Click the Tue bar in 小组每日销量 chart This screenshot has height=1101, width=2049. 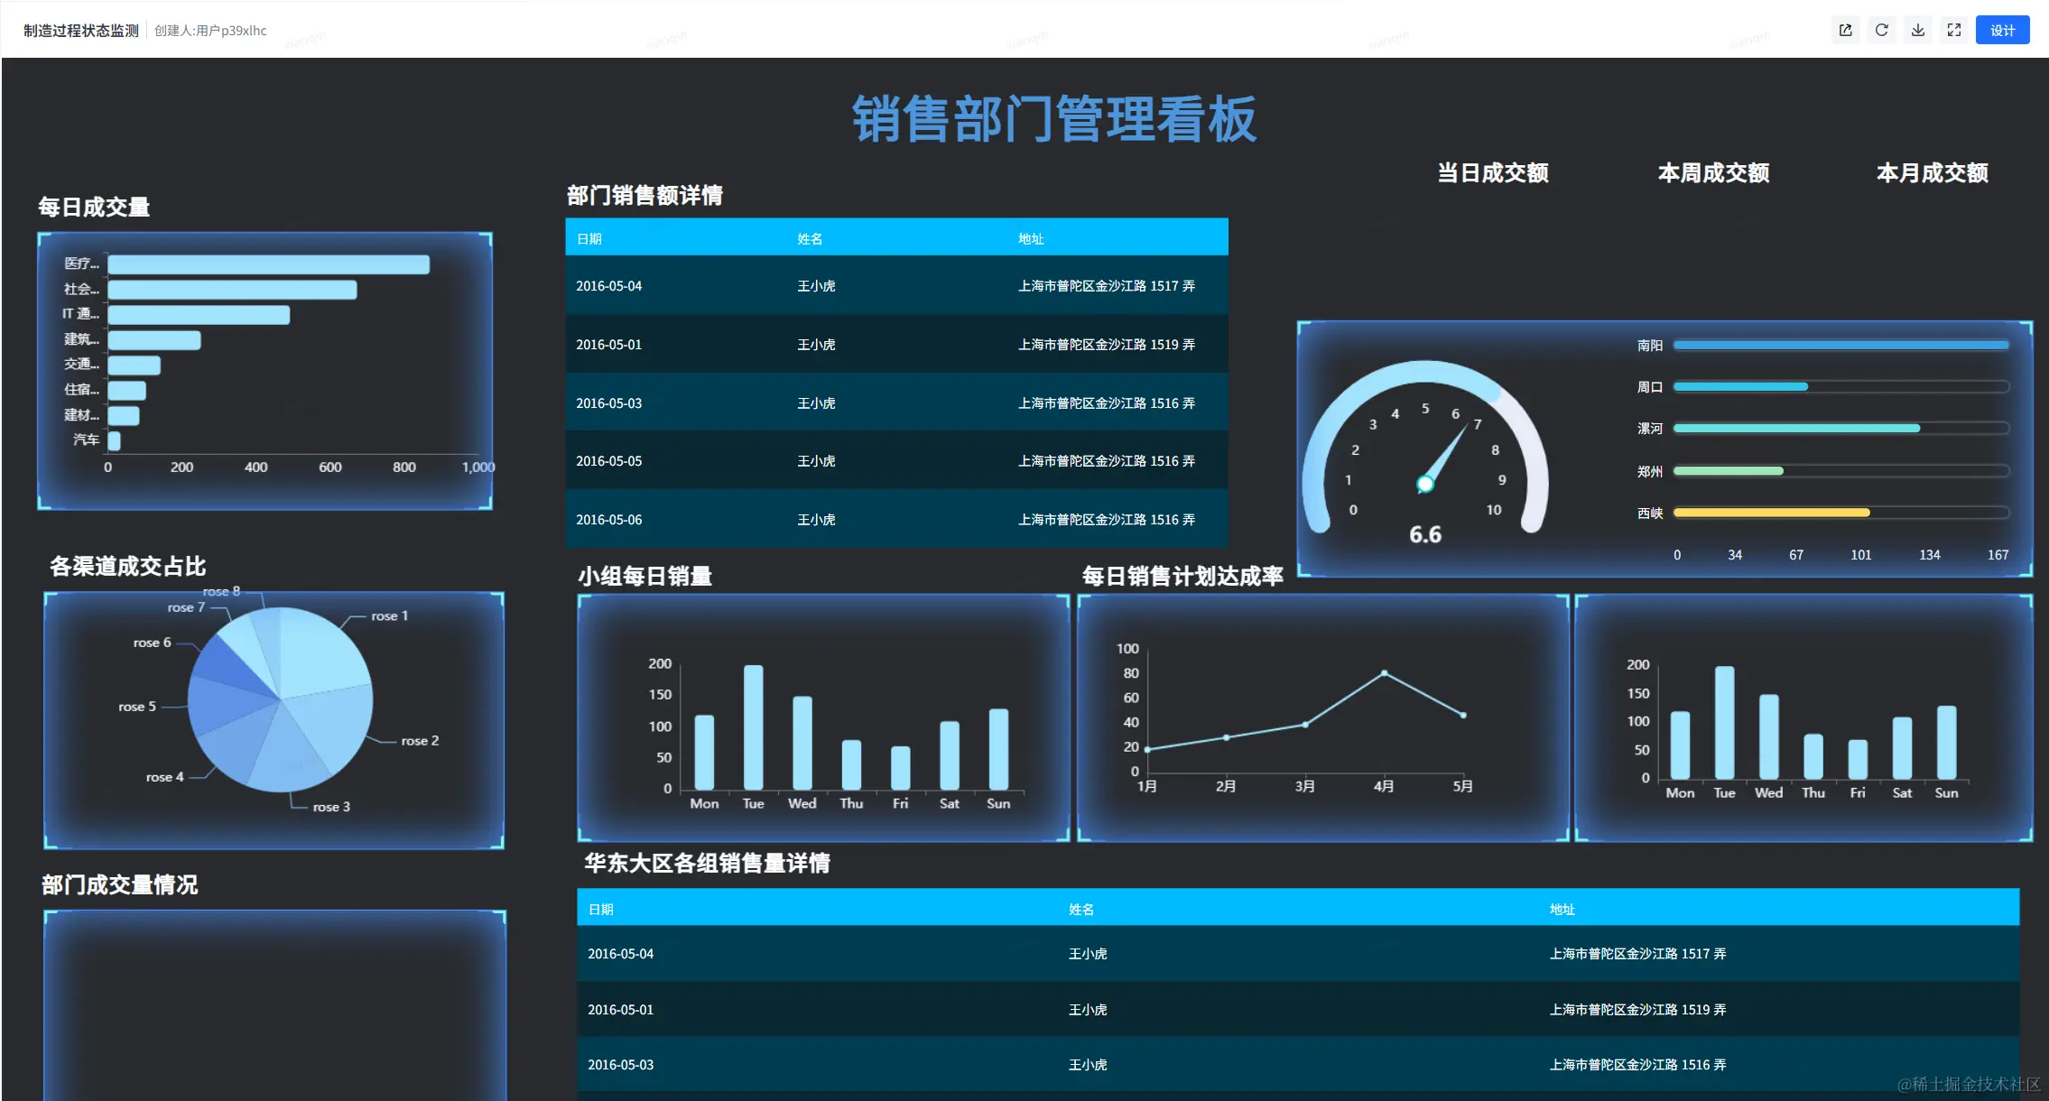point(753,727)
